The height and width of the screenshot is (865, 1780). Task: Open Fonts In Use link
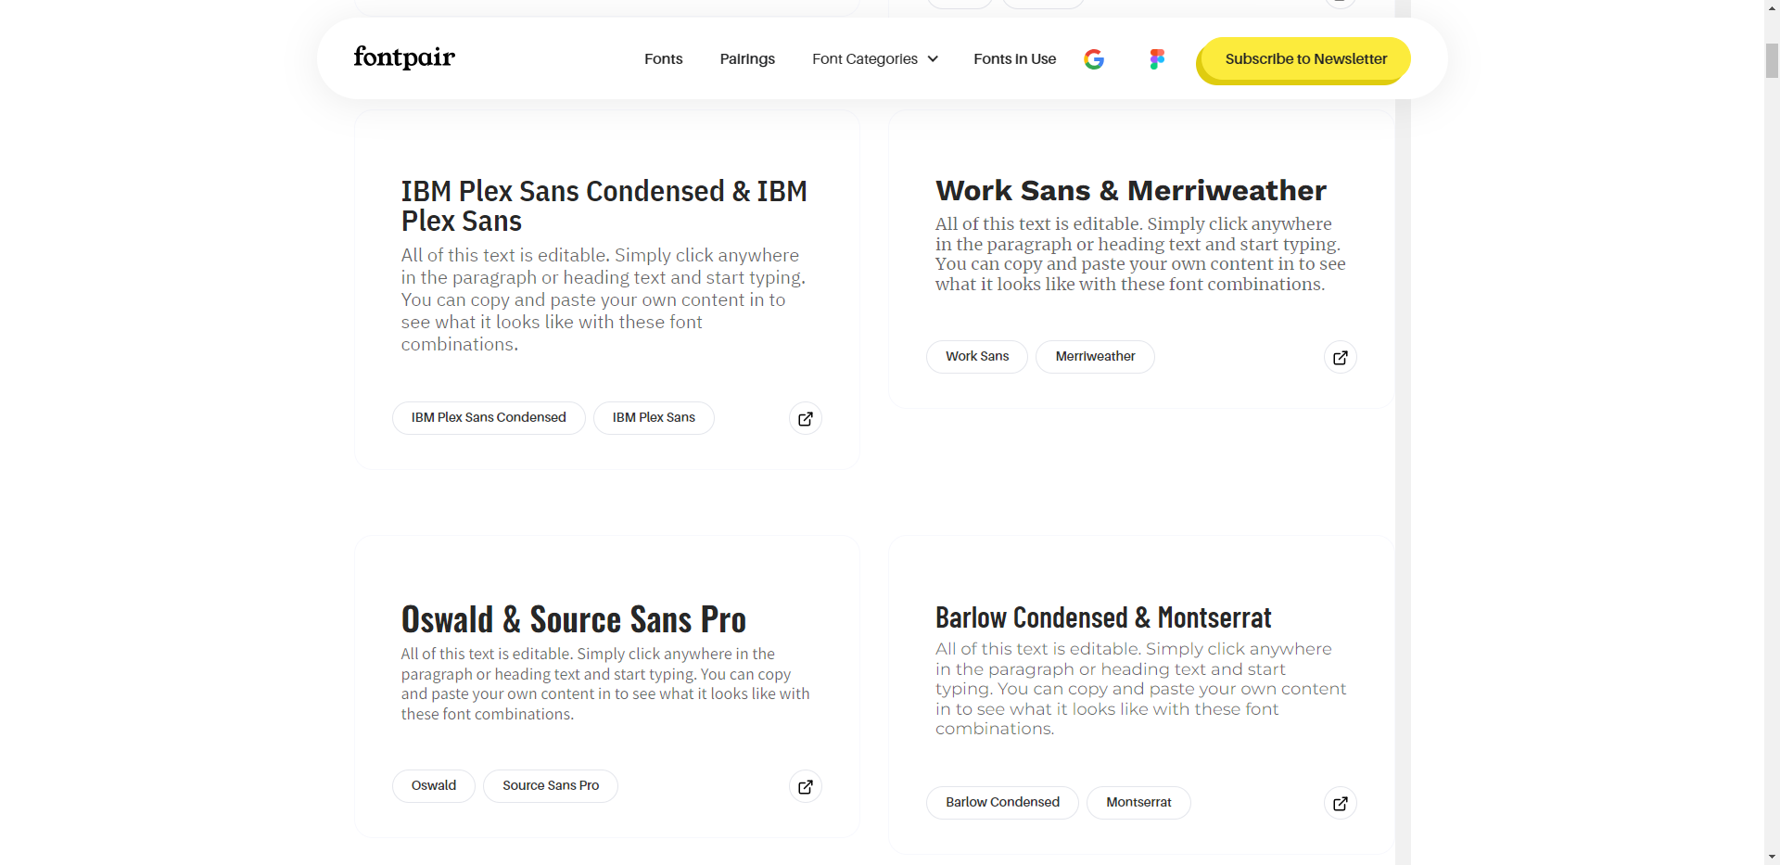pyautogui.click(x=1015, y=58)
